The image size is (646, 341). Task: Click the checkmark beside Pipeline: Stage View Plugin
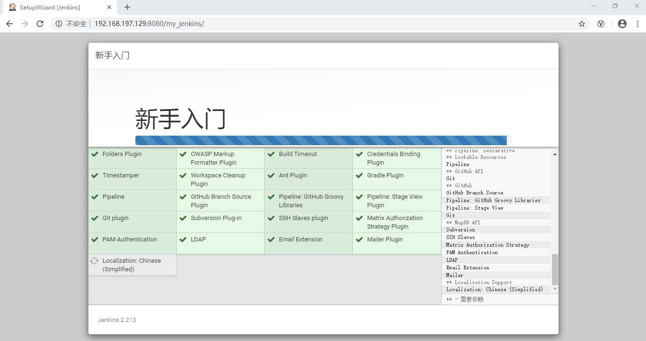359,197
